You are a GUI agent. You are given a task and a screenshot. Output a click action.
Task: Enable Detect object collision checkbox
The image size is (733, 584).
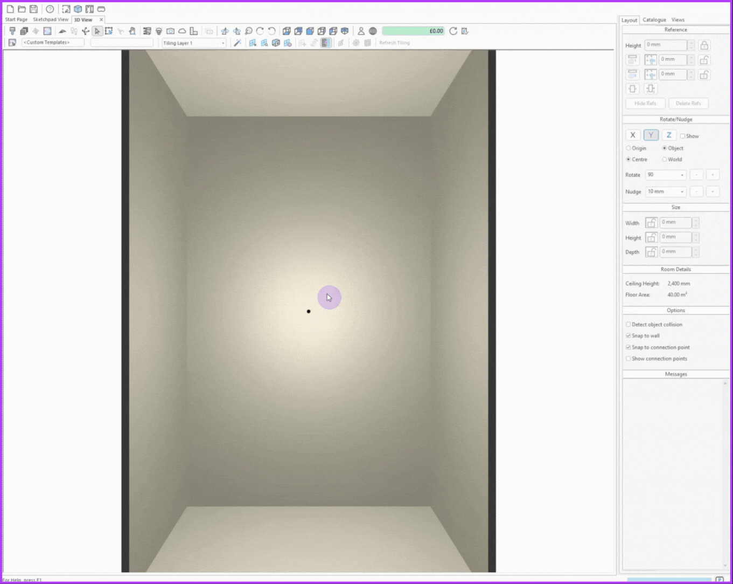[628, 325]
